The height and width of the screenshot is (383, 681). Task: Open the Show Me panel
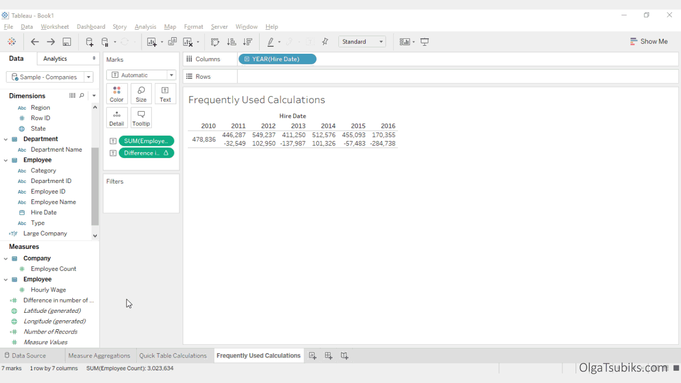pos(649,41)
